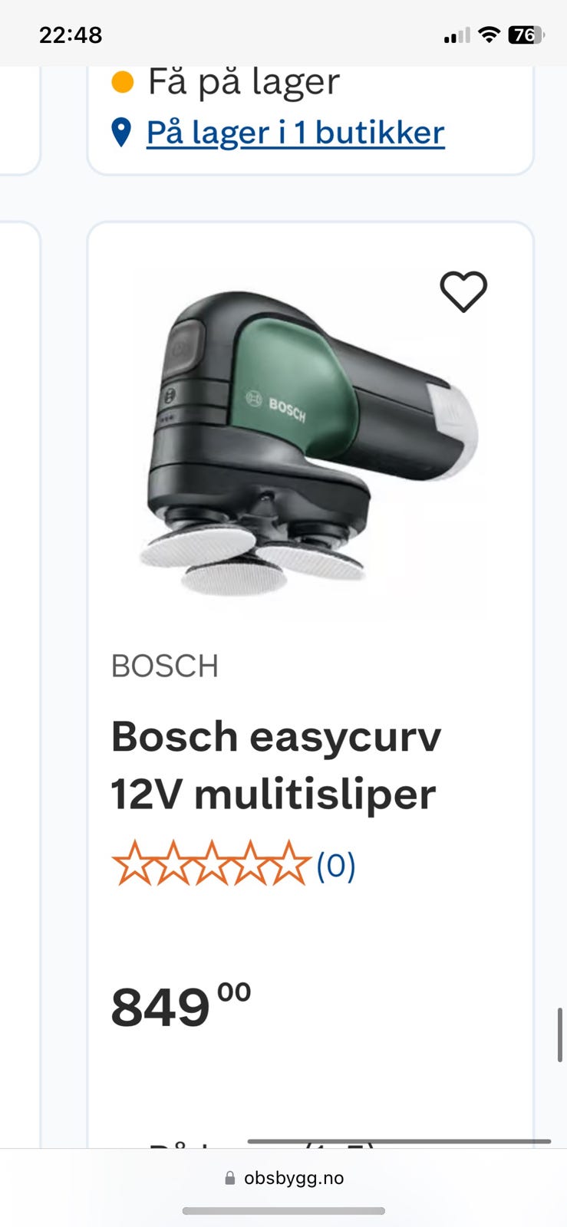Open the "Bosch easycurv 12V mulitisliper" title
Screen dimensions: 567x1227
276,765
